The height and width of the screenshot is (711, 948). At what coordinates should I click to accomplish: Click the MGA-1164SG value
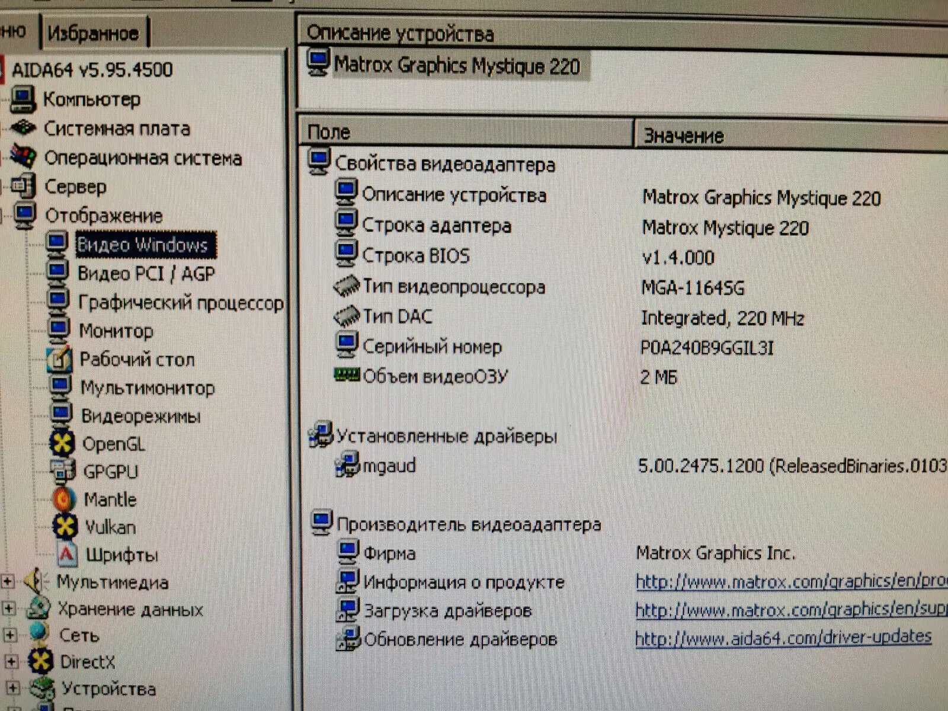pos(693,288)
